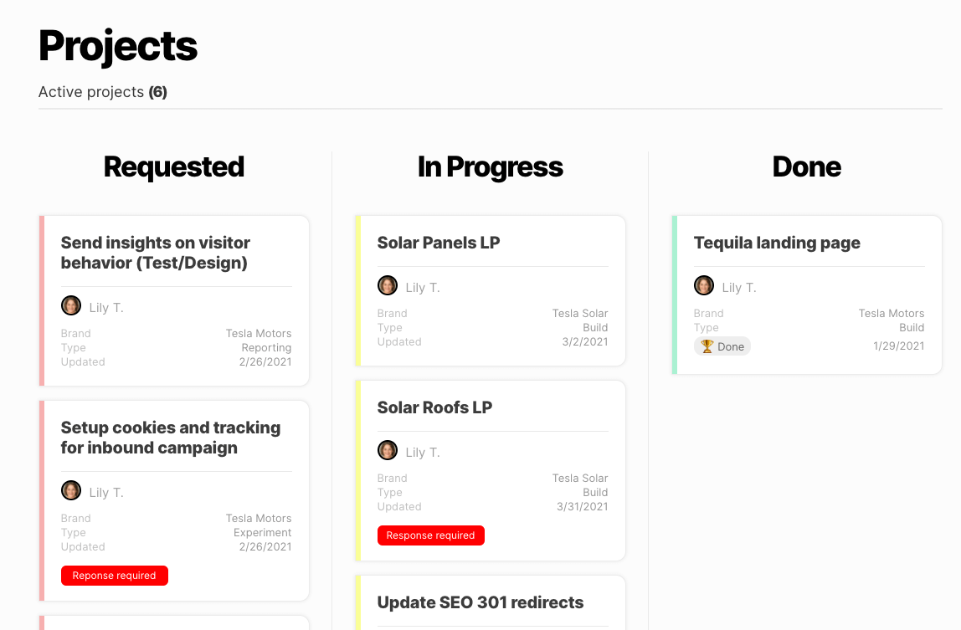Open Send insights on visitor behavior card title
The image size is (961, 630).
[x=155, y=253]
